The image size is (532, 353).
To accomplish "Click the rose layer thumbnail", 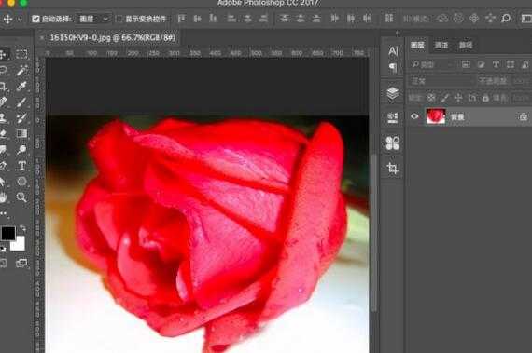I will pyautogui.click(x=436, y=116).
